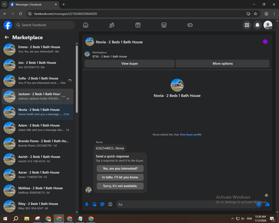This screenshot has height=223, width=279.
Task: Open the Marketplace storefront icon in top bar
Action: click(x=164, y=25)
